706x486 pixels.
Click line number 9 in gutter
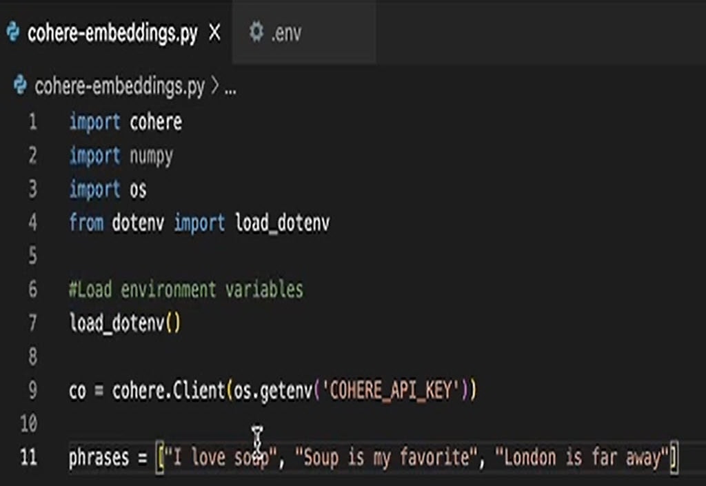[32, 390]
